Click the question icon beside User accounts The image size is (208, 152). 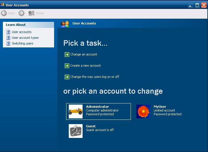coord(8,32)
